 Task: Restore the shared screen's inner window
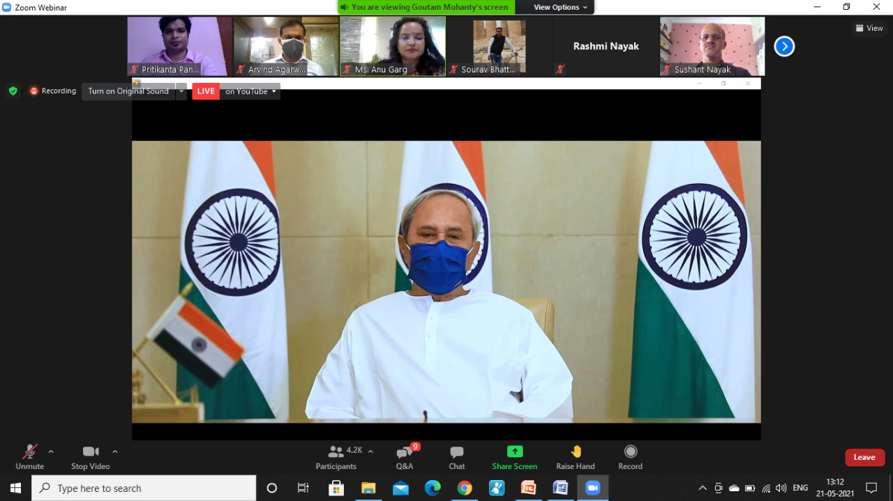click(x=723, y=84)
